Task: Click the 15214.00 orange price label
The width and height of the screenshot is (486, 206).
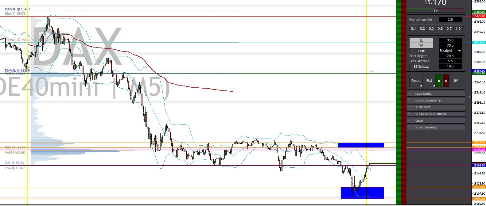Action: tap(479, 143)
